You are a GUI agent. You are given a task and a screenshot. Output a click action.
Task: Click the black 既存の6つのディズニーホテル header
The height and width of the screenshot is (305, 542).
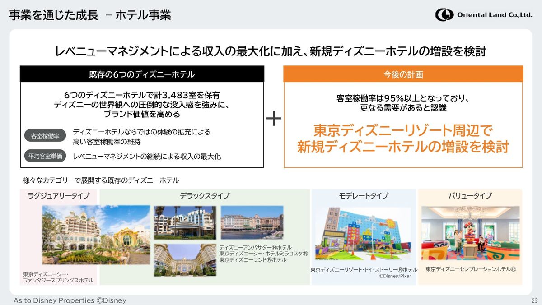142,74
